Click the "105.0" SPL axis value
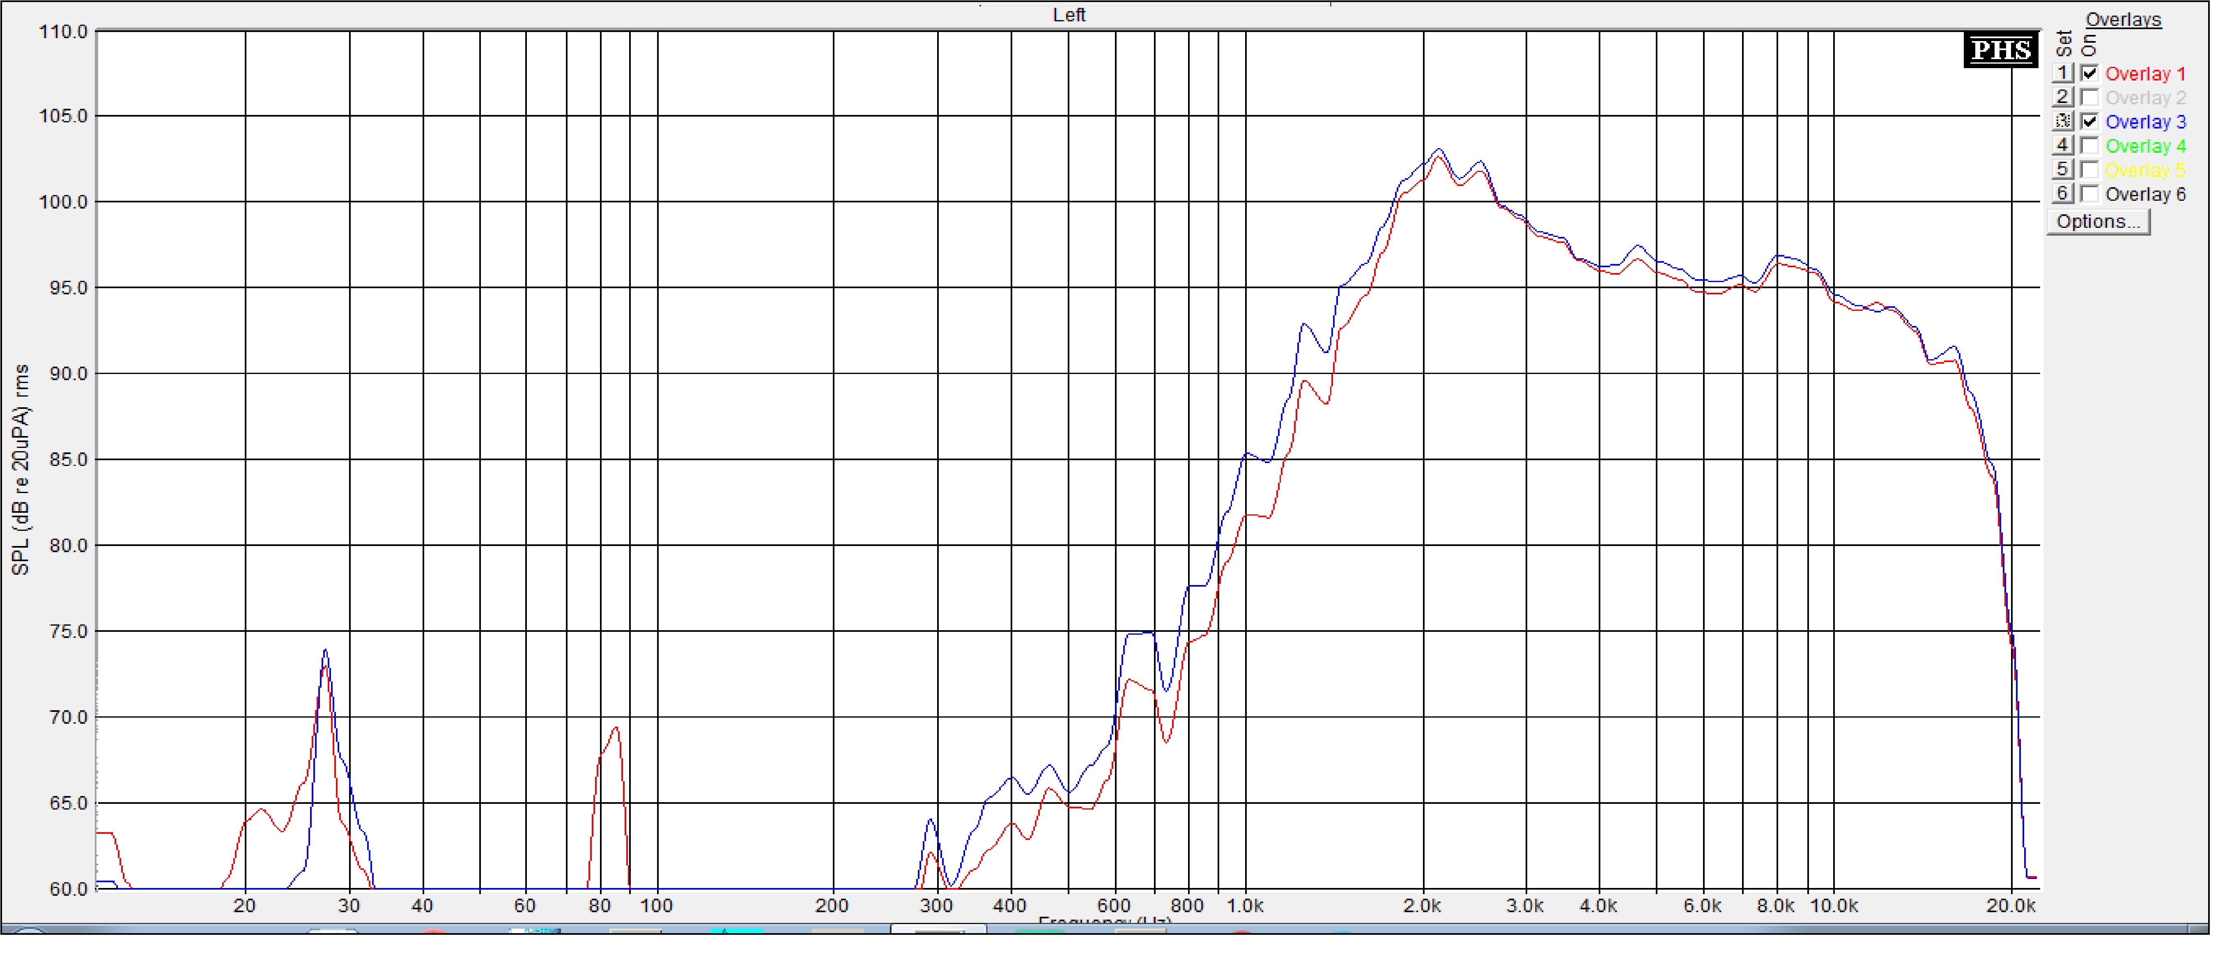The width and height of the screenshot is (2234, 959). point(62,116)
